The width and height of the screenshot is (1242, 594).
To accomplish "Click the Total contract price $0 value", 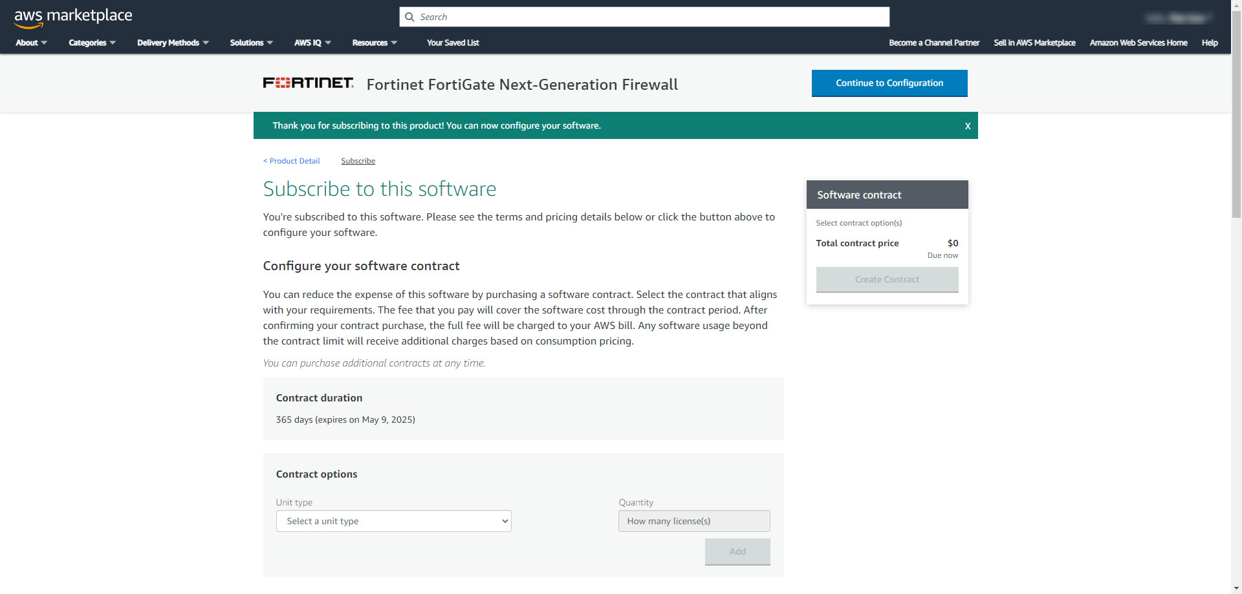I will click(953, 243).
